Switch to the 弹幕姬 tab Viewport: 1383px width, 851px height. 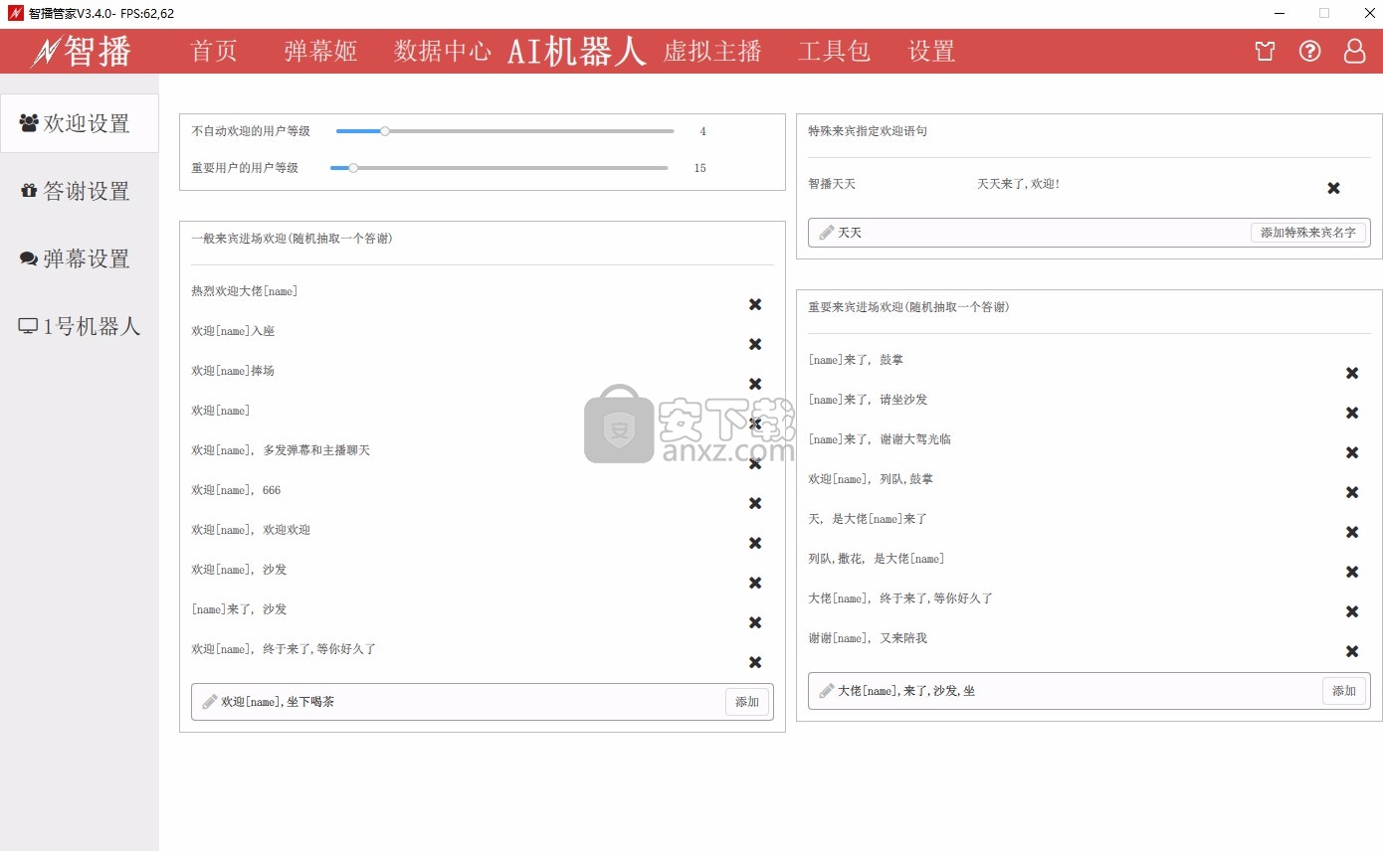pyautogui.click(x=320, y=51)
